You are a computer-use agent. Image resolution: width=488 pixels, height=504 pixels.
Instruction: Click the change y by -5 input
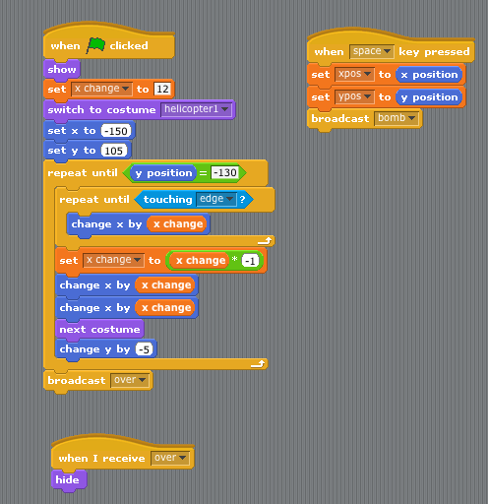point(145,349)
